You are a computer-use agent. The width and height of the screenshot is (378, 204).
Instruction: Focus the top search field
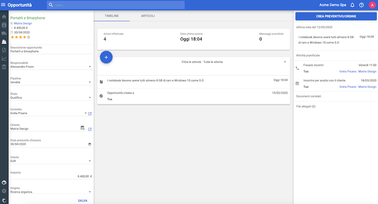coord(116,5)
